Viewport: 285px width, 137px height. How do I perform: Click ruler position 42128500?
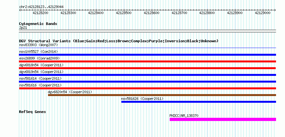pos(124,13)
